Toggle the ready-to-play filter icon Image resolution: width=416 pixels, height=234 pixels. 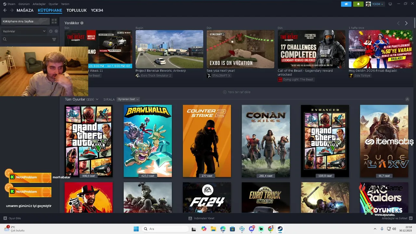pos(56,31)
